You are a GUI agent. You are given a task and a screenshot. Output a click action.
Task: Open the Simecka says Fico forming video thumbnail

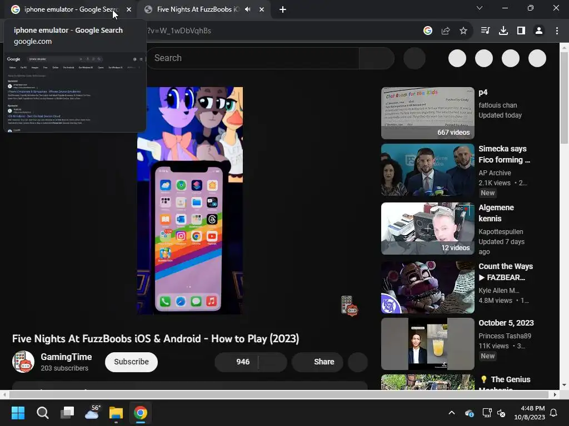coord(427,170)
